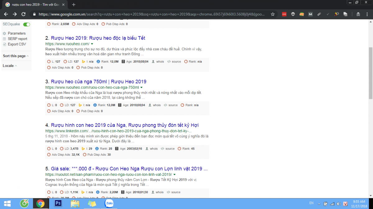Click the MozBar 'M' extension icon
Image resolution: width=373 pixels, height=209 pixels.
tap(310, 14)
